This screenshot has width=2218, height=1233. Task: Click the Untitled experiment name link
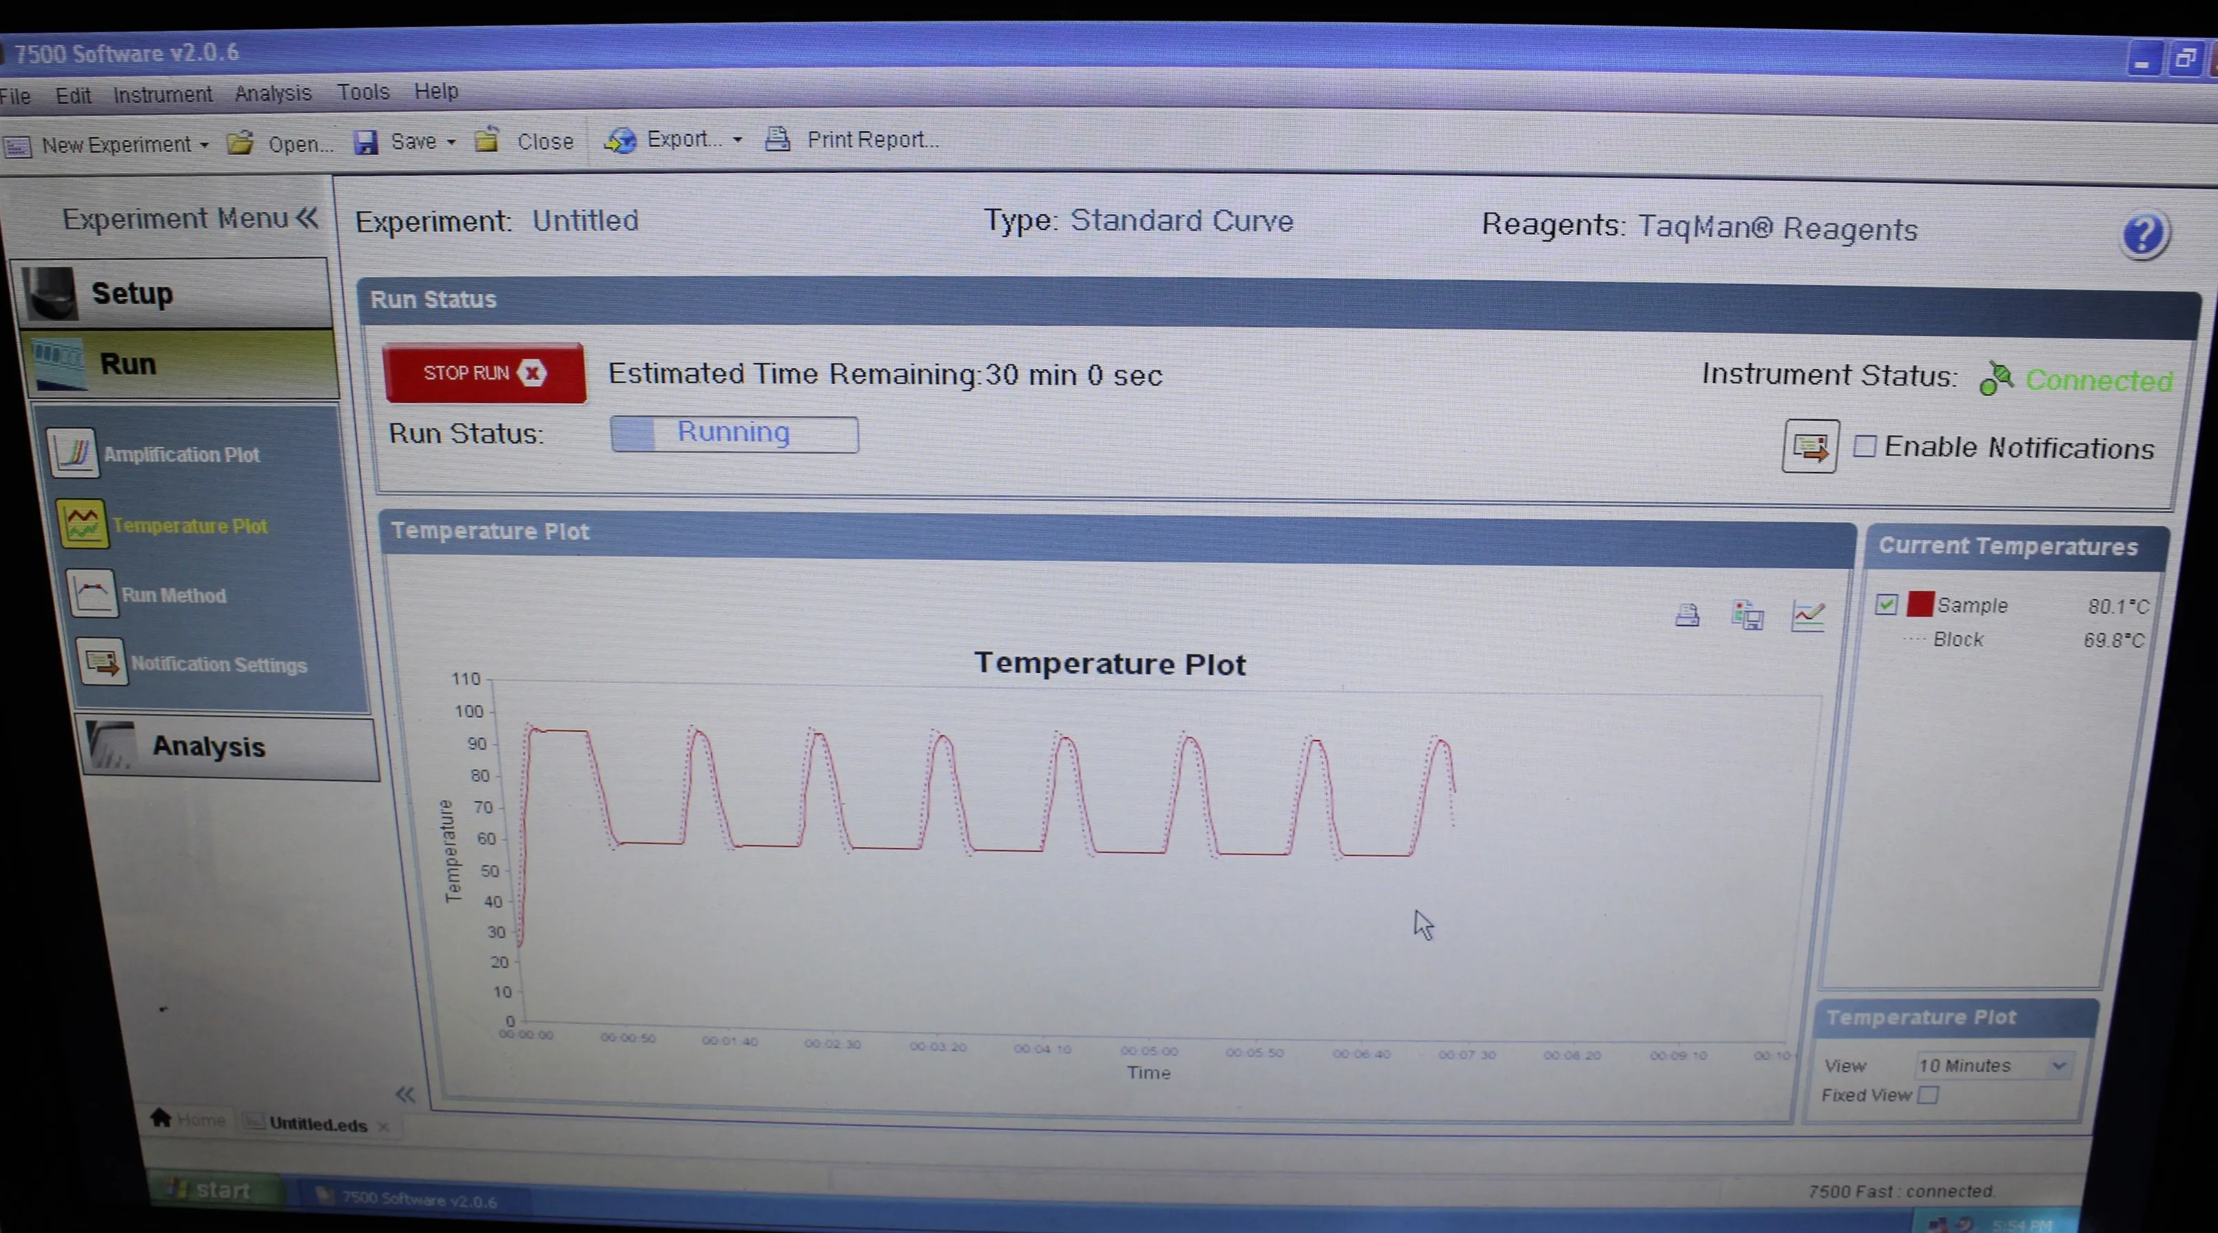(x=586, y=220)
